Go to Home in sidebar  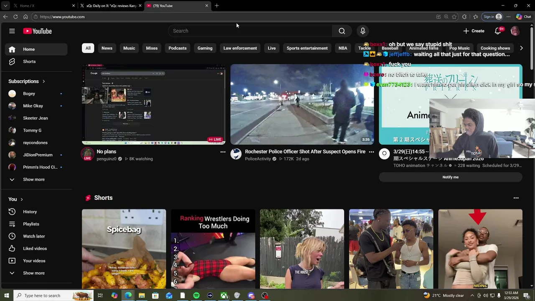(x=36, y=49)
